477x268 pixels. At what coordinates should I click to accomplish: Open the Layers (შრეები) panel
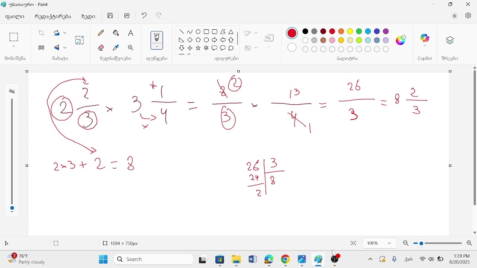[x=451, y=41]
